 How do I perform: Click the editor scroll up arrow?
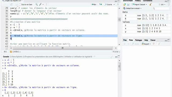click(119, 8)
